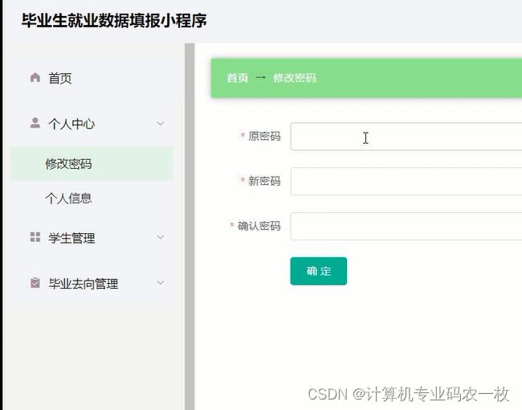Click the person icon beside 个人中心
Viewport: 522px width, 410px height.
pyautogui.click(x=35, y=123)
